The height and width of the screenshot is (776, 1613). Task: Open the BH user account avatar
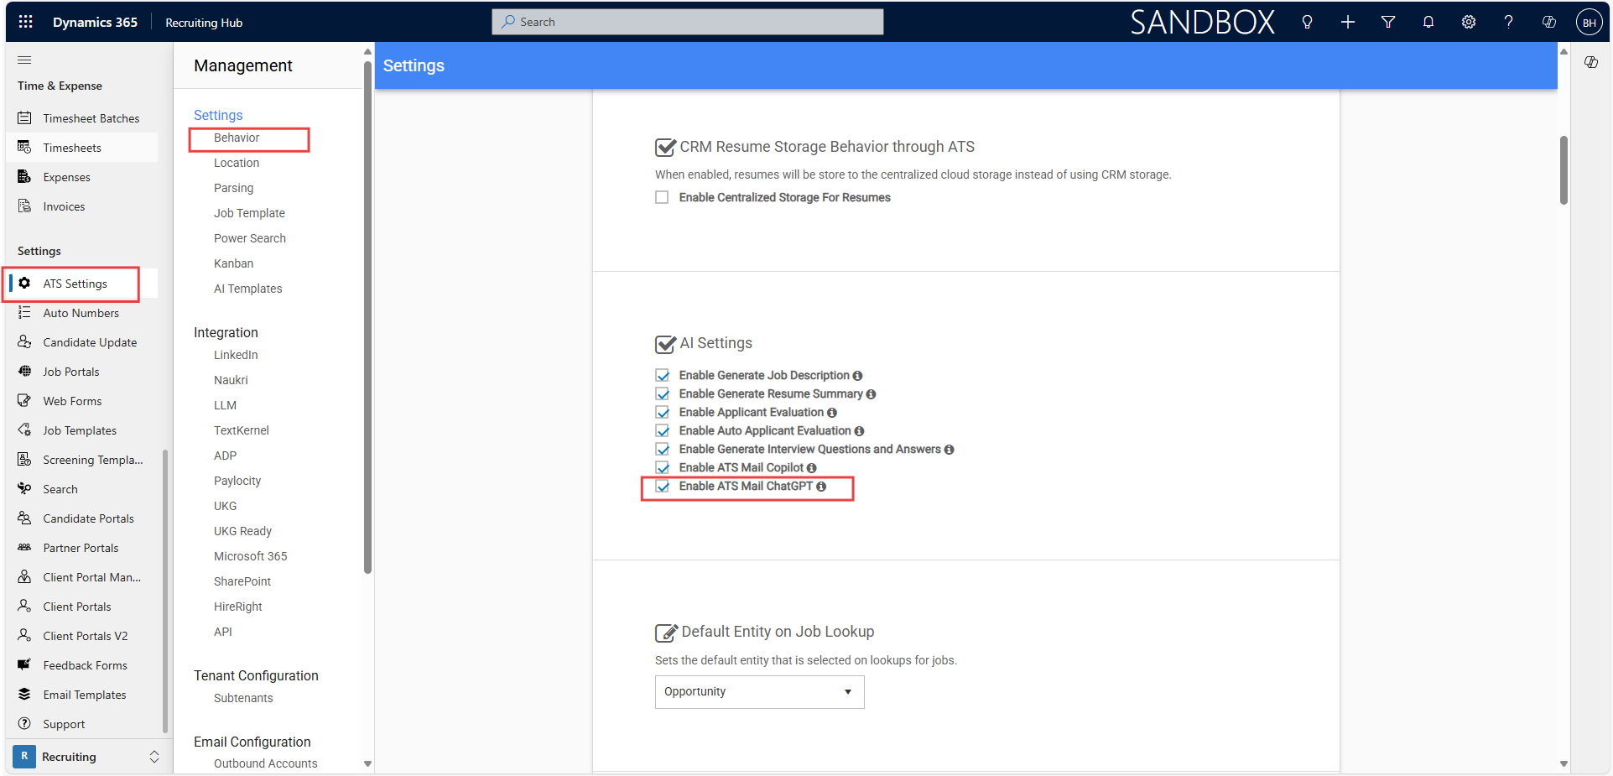(x=1589, y=23)
